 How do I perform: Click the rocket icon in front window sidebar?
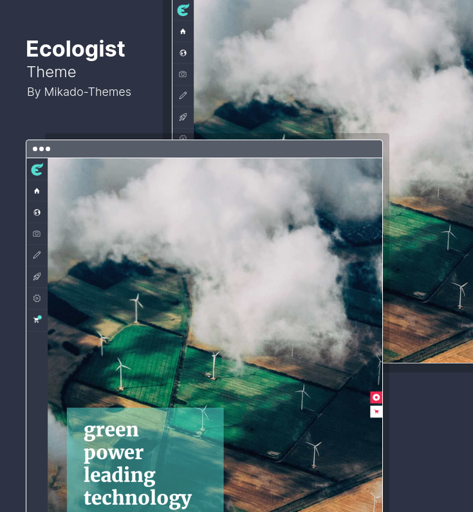[37, 277]
